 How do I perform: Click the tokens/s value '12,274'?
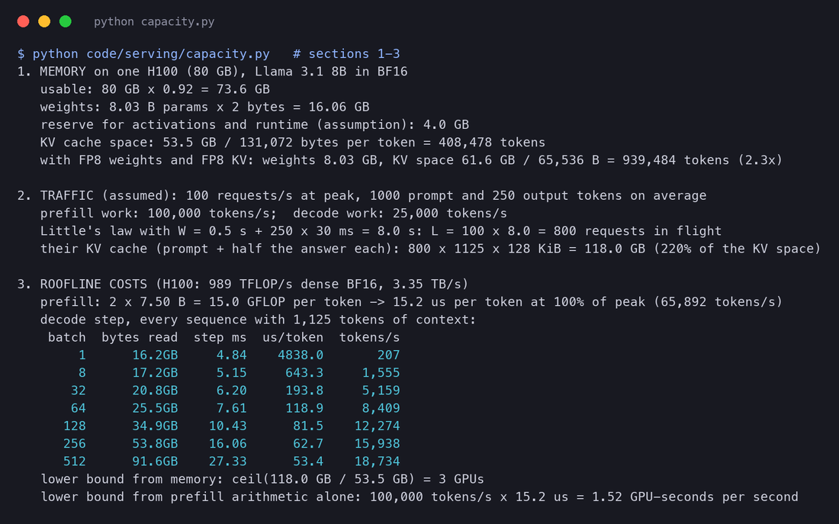click(x=378, y=426)
